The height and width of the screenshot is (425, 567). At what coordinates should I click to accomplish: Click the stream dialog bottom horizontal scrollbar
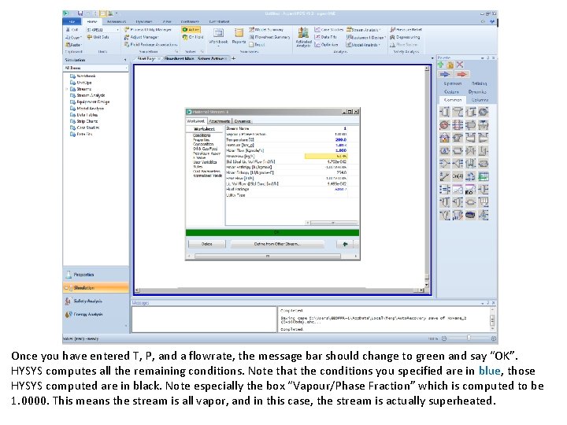[x=268, y=257]
